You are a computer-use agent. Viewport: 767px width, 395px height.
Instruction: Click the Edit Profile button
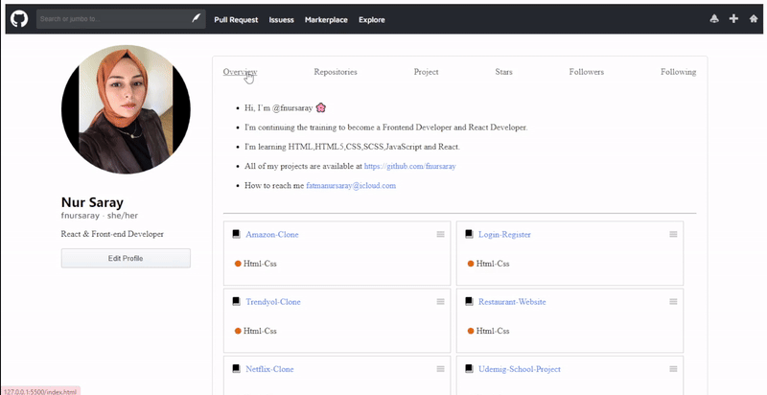(x=126, y=258)
